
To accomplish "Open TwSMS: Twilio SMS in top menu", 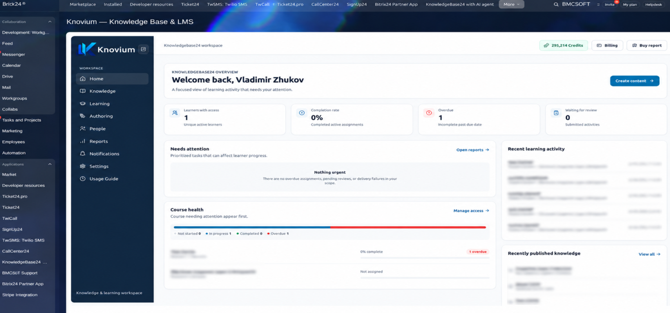I will (x=227, y=4).
